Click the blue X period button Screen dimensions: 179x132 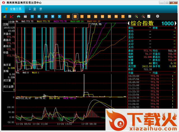60,17
